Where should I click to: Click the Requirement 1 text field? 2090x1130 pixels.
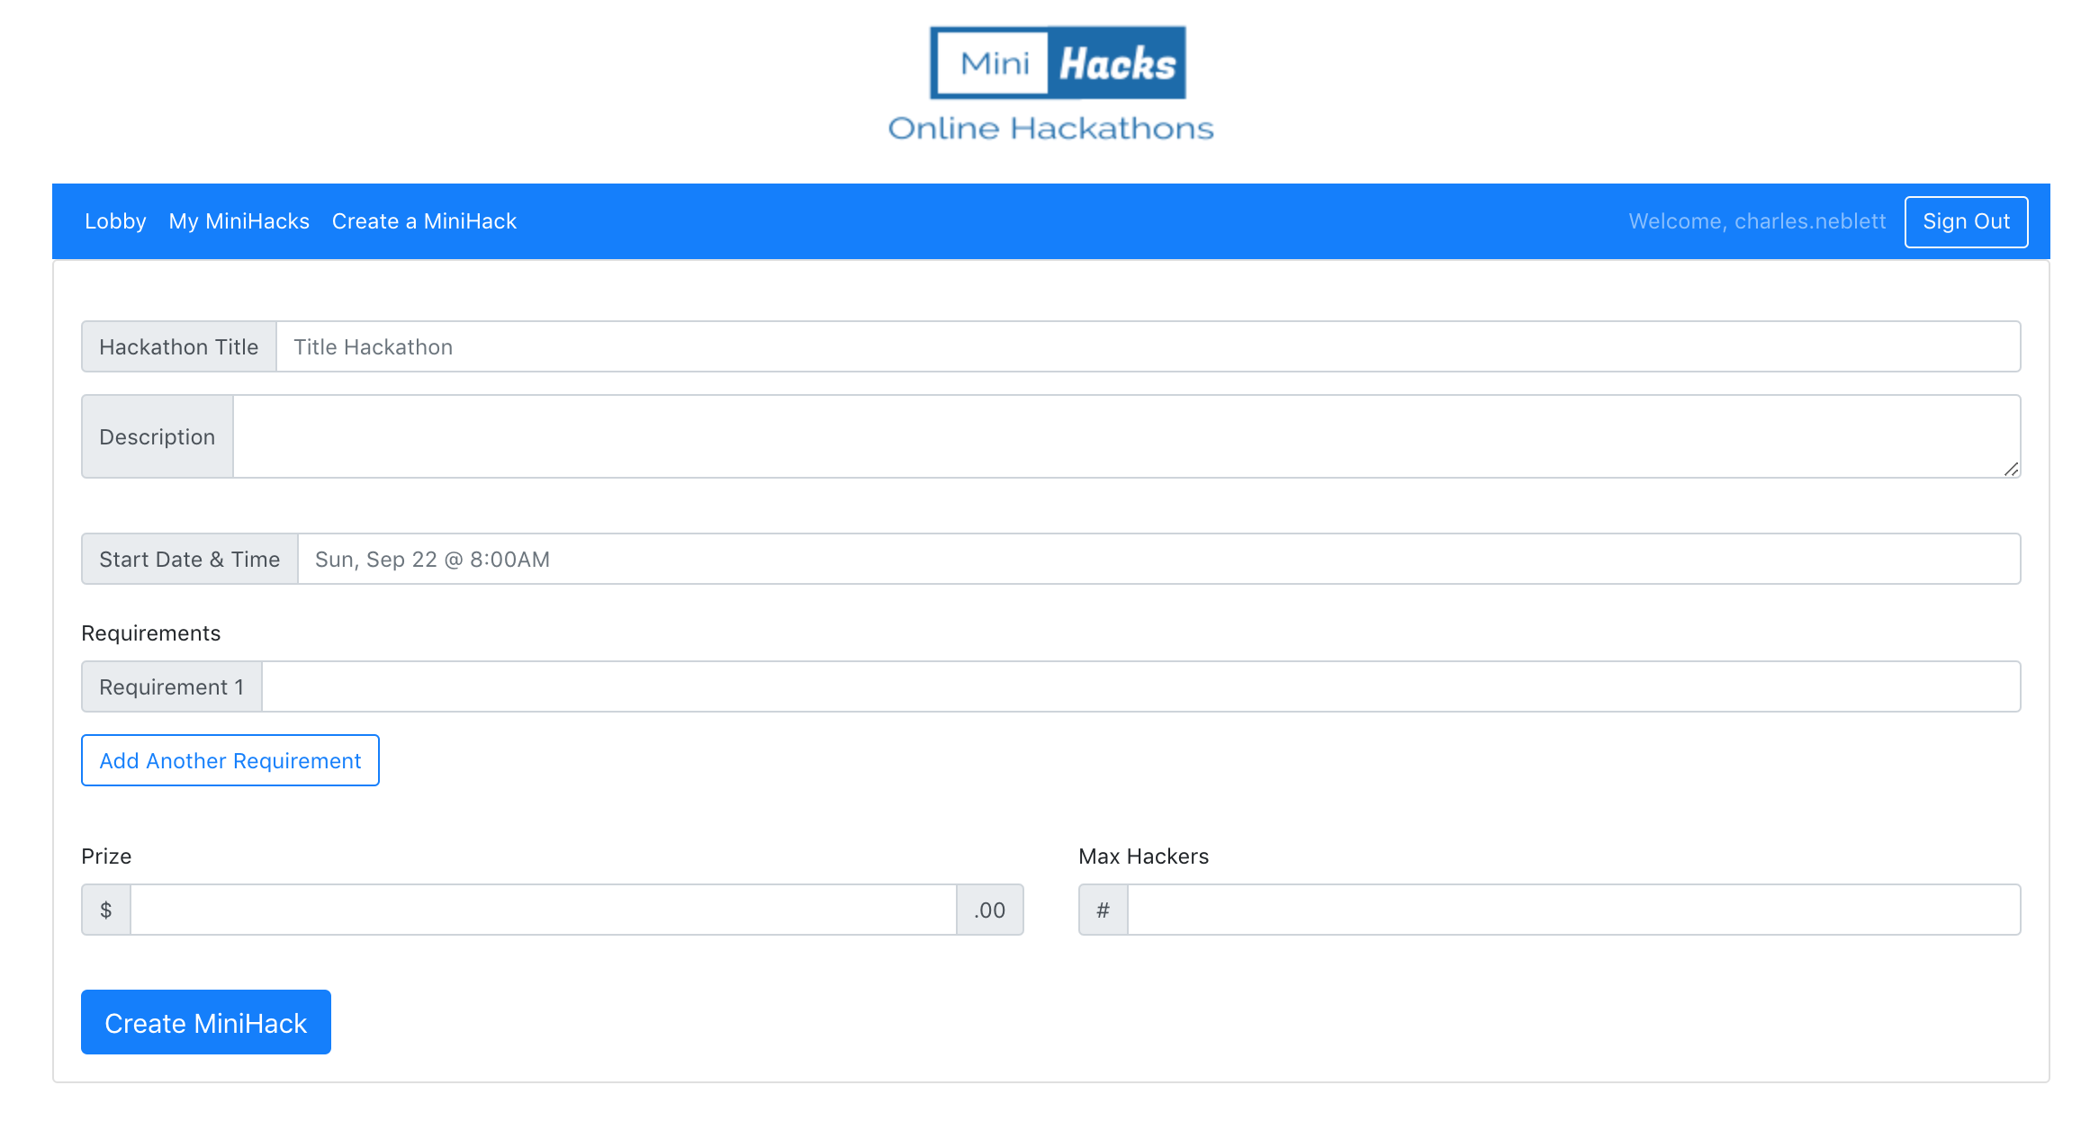point(1140,686)
